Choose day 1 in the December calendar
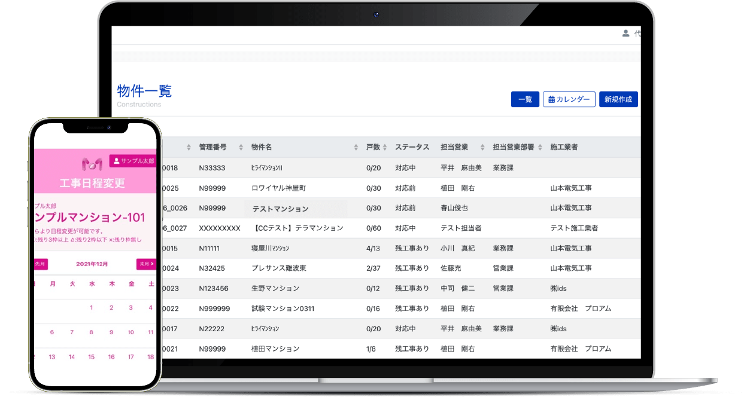The height and width of the screenshot is (397, 744). click(91, 308)
